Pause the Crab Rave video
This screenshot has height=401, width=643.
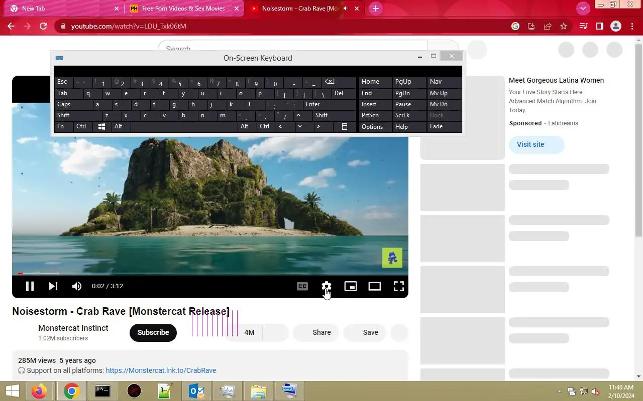(x=30, y=286)
